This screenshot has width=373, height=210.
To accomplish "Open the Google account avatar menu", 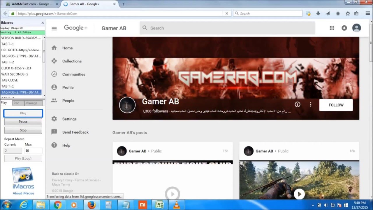I will tap(356, 28).
